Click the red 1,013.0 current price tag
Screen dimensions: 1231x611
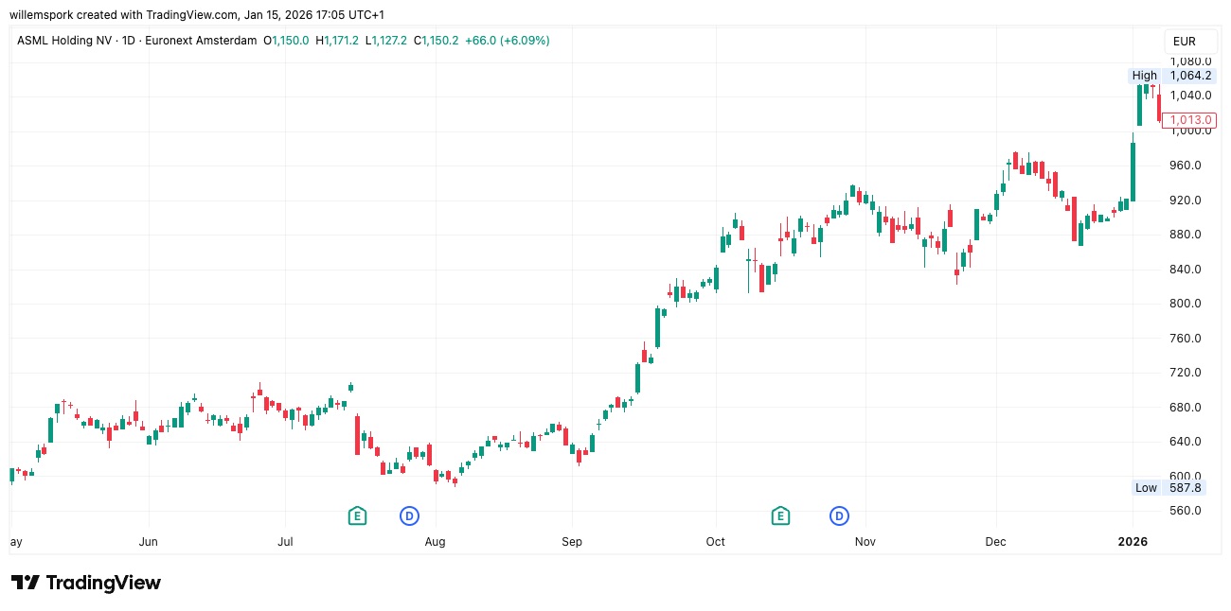1190,120
